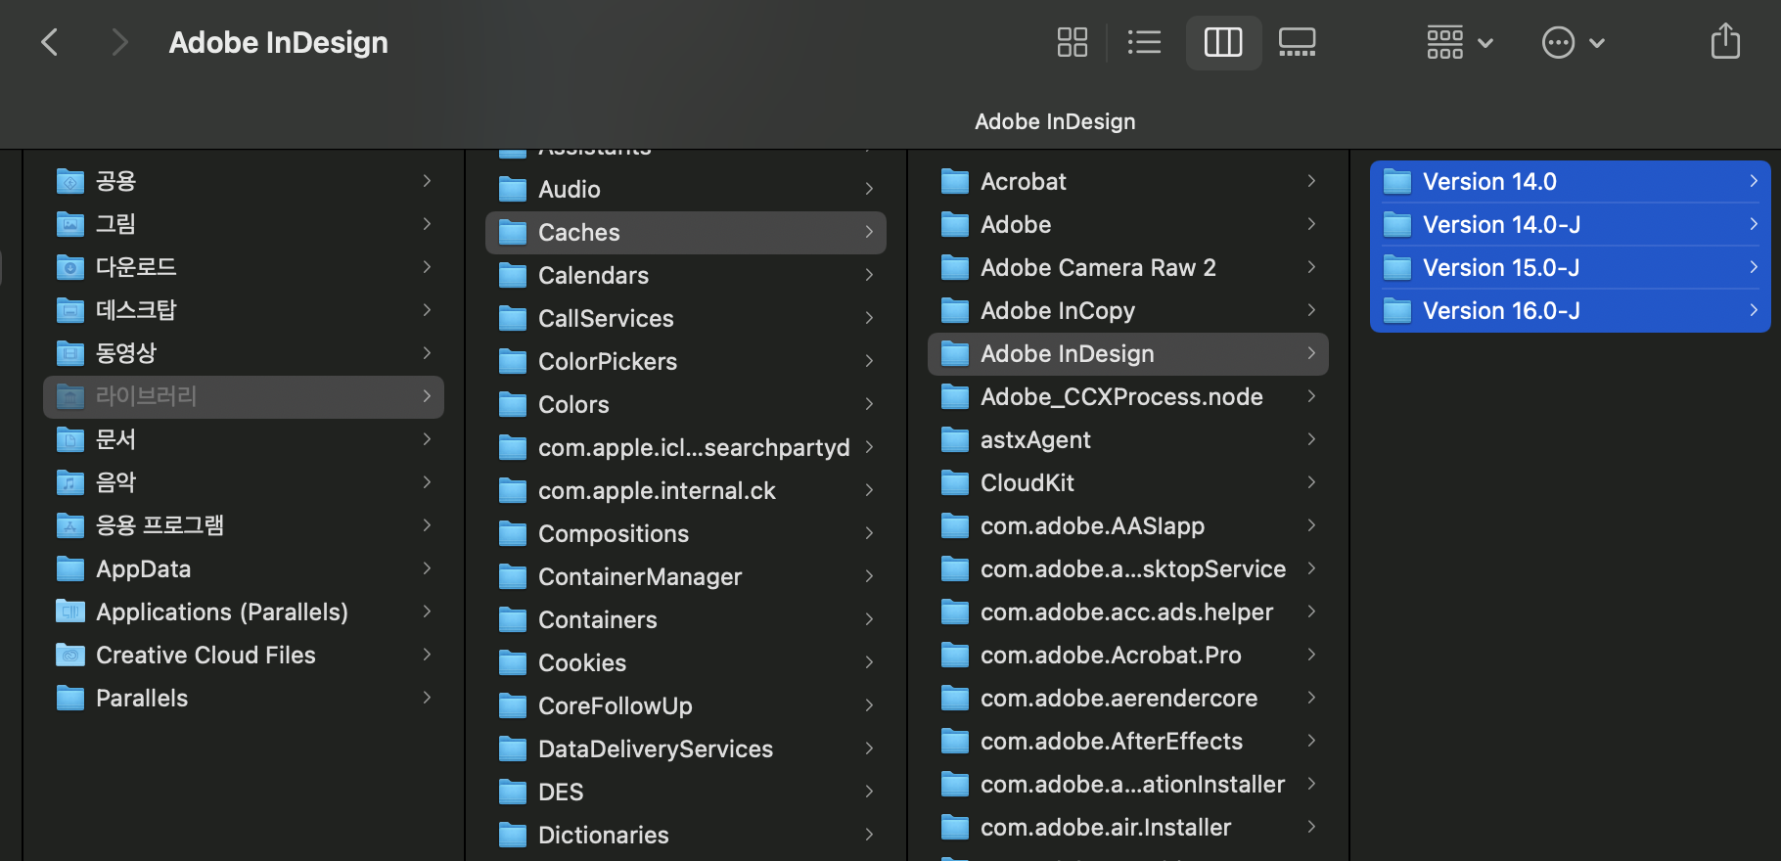
Task: Select the Version 14.0-J folder name
Action: coord(1501,224)
